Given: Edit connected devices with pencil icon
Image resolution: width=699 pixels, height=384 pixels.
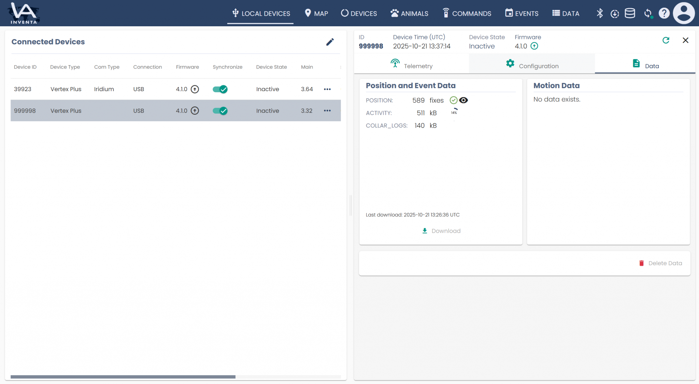Looking at the screenshot, I should click(330, 42).
